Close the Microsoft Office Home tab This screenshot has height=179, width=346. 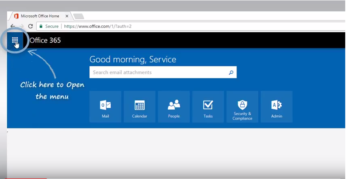pyautogui.click(x=67, y=16)
